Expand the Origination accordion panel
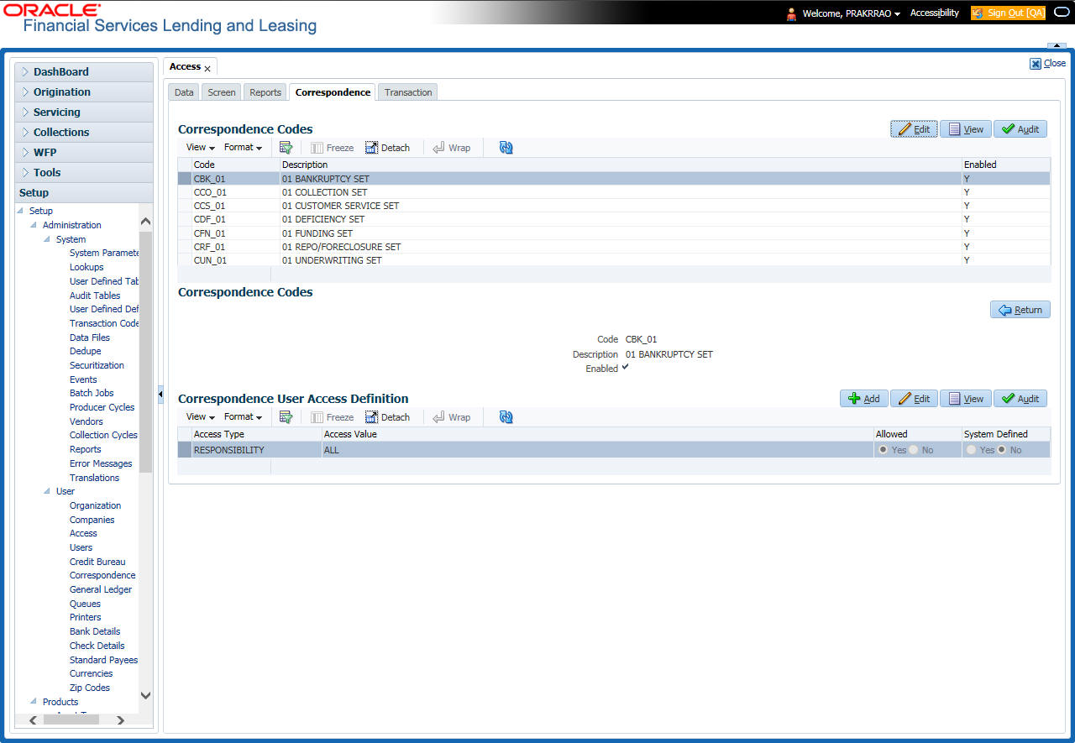Image resolution: width=1075 pixels, height=743 pixels. click(x=84, y=92)
